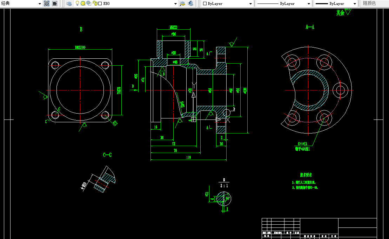389x239 pixels.
Task: Click the 90° angle label in detail D
Action: click(x=228, y=198)
